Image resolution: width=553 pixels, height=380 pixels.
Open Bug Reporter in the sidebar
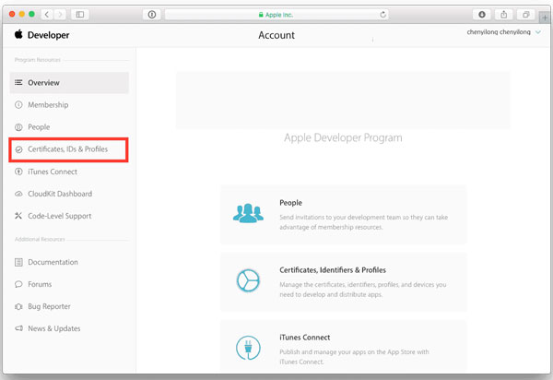(x=49, y=306)
